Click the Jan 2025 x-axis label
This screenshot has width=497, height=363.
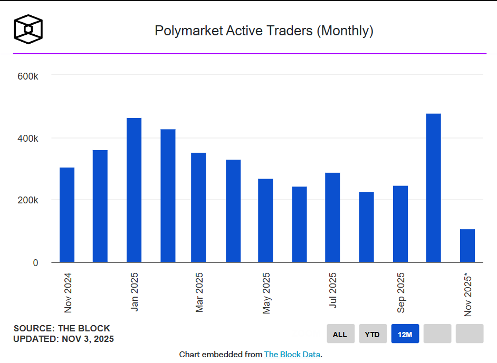point(135,291)
